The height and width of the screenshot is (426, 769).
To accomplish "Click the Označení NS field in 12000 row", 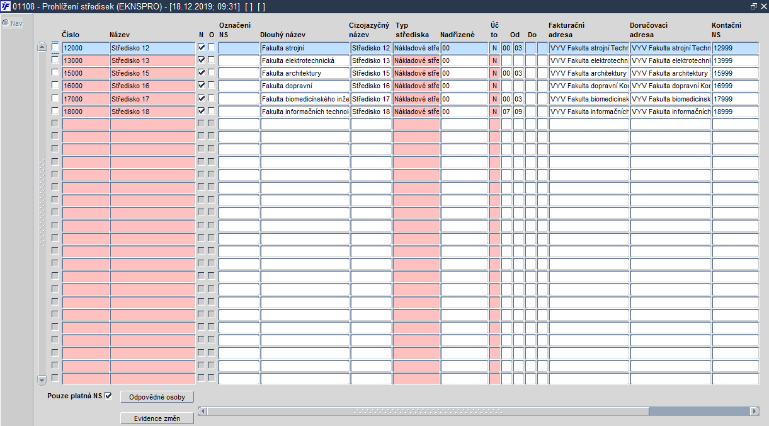I will pos(239,48).
